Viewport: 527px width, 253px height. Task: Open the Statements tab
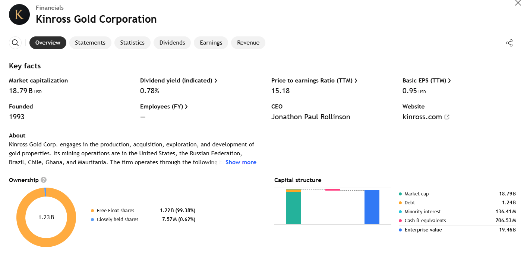click(90, 43)
